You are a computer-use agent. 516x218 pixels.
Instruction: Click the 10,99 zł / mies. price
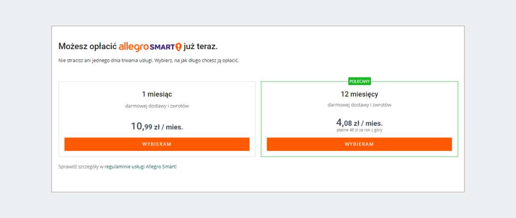tap(157, 126)
